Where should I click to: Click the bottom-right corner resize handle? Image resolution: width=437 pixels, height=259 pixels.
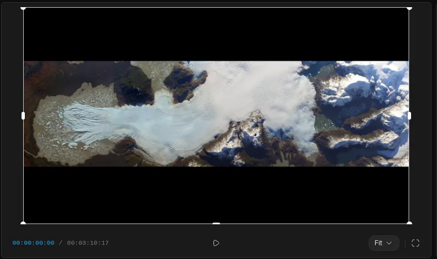[409, 223]
